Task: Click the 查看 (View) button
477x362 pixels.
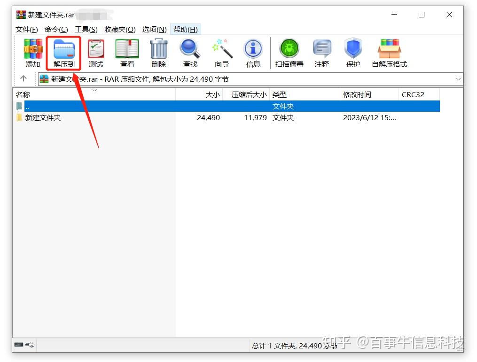Action: click(x=127, y=52)
